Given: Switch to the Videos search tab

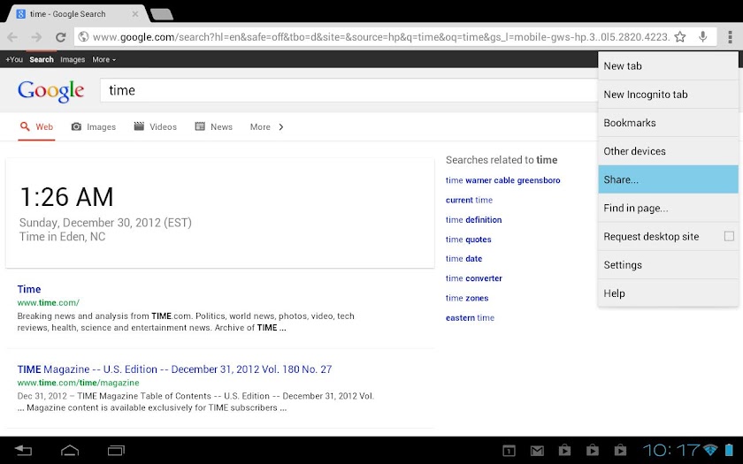Looking at the screenshot, I should [x=155, y=127].
